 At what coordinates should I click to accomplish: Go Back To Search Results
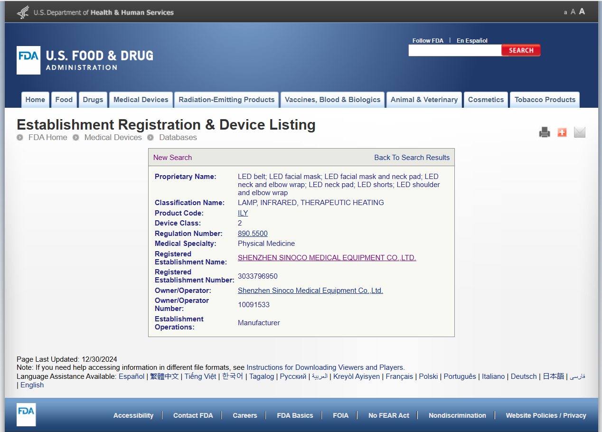pyautogui.click(x=412, y=158)
